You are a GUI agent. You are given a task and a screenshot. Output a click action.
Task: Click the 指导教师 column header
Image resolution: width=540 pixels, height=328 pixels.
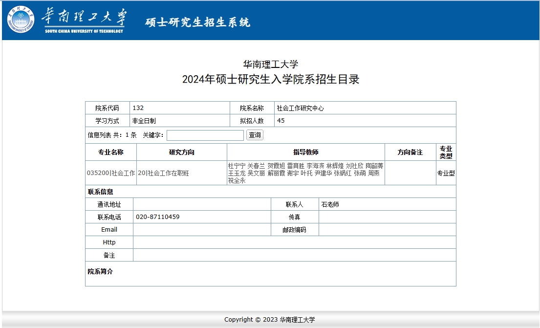306,152
